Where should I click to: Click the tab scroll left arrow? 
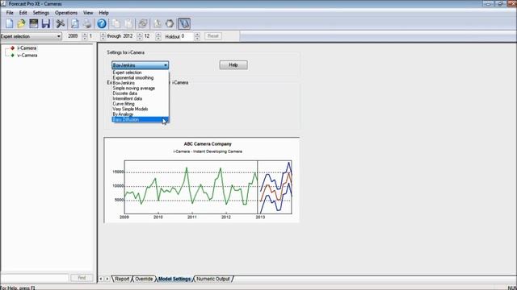pos(101,279)
